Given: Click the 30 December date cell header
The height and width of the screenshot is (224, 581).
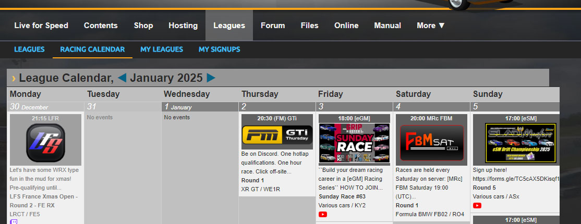Looking at the screenshot, I should click(x=45, y=107).
